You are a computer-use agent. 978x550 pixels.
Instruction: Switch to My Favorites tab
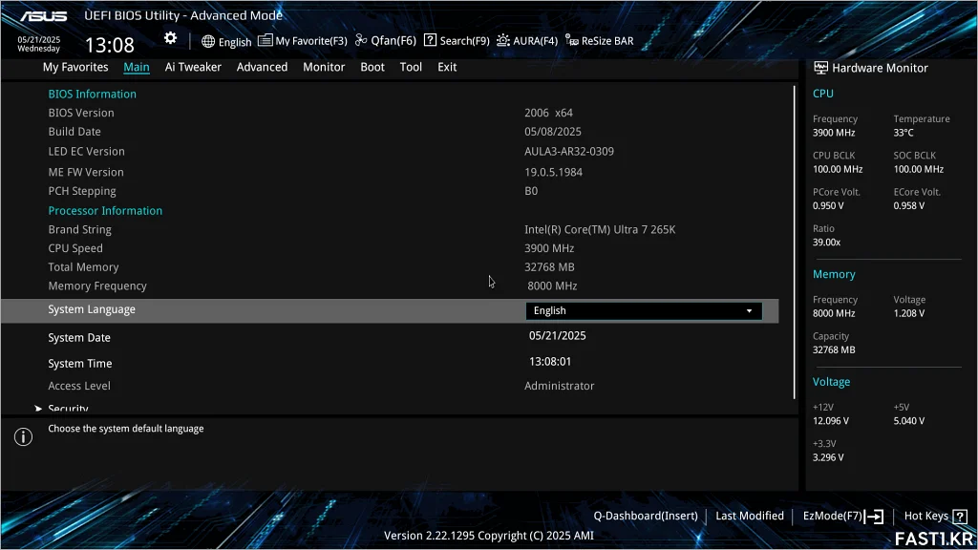(75, 67)
